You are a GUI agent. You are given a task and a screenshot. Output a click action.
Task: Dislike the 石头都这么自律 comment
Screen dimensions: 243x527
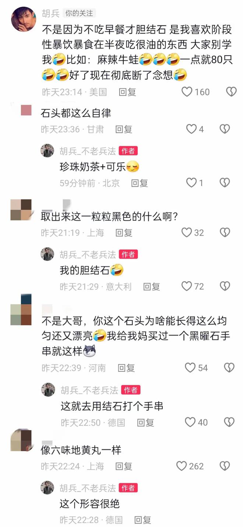[x=225, y=129]
